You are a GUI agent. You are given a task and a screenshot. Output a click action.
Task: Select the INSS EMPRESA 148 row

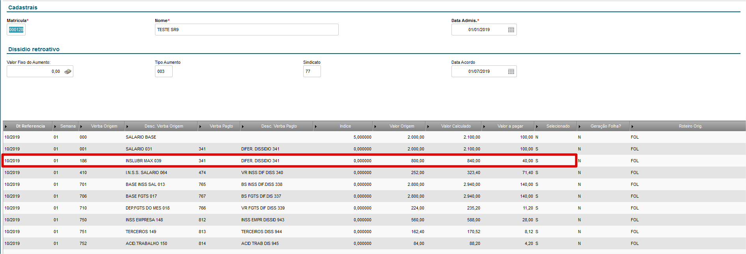pos(374,220)
